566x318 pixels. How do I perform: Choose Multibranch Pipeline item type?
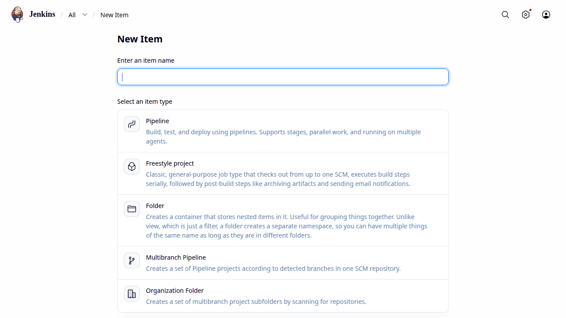[x=283, y=263]
